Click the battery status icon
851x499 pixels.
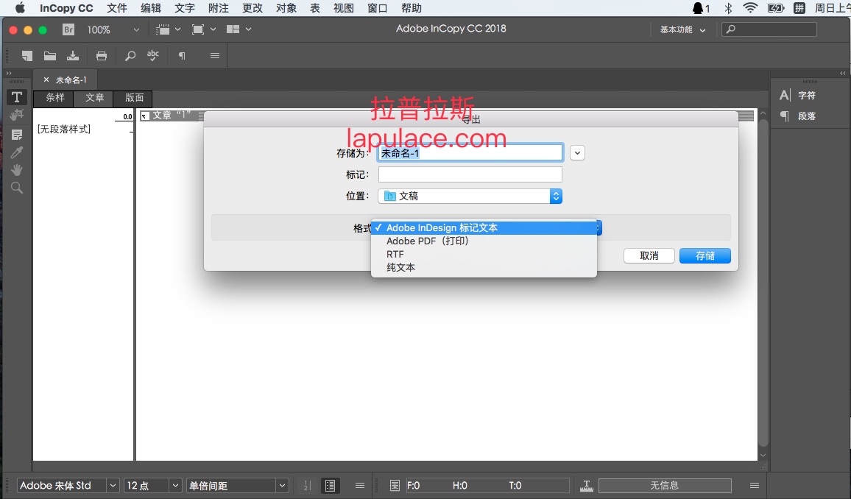(776, 8)
